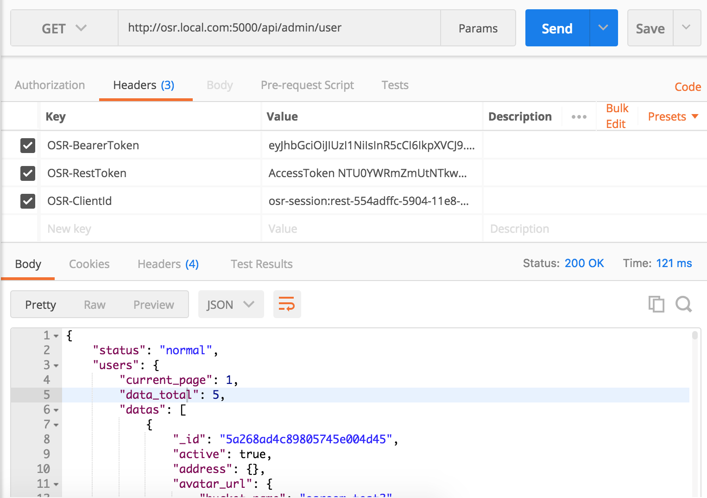Collapse JSON line 1 fold arrow

coord(56,336)
